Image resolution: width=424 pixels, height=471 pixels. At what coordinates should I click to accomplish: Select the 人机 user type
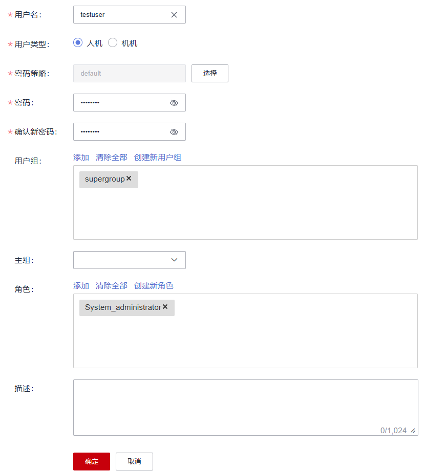tap(78, 42)
